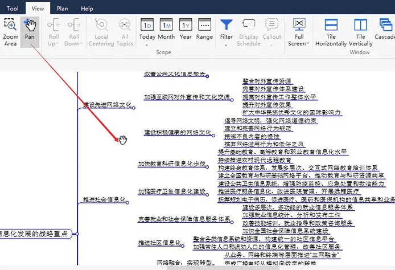This screenshot has width=395, height=270.
Task: Open the Tool ribbon tab
Action: [13, 9]
